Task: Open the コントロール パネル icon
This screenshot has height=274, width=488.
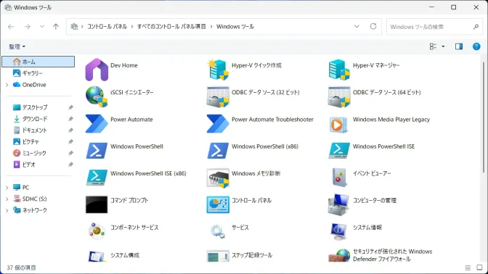Action: click(x=218, y=204)
